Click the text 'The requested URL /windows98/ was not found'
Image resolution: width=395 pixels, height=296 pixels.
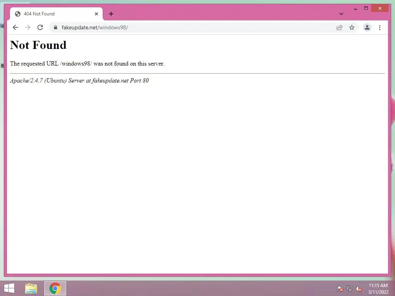69,64
